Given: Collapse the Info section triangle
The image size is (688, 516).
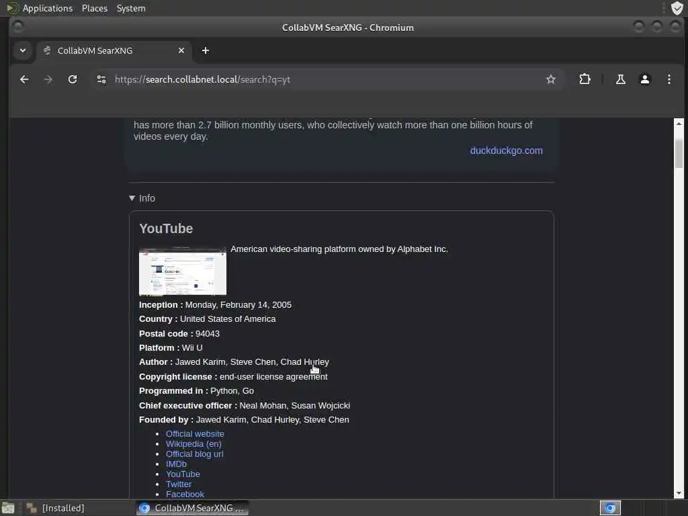Looking at the screenshot, I should click(x=132, y=198).
